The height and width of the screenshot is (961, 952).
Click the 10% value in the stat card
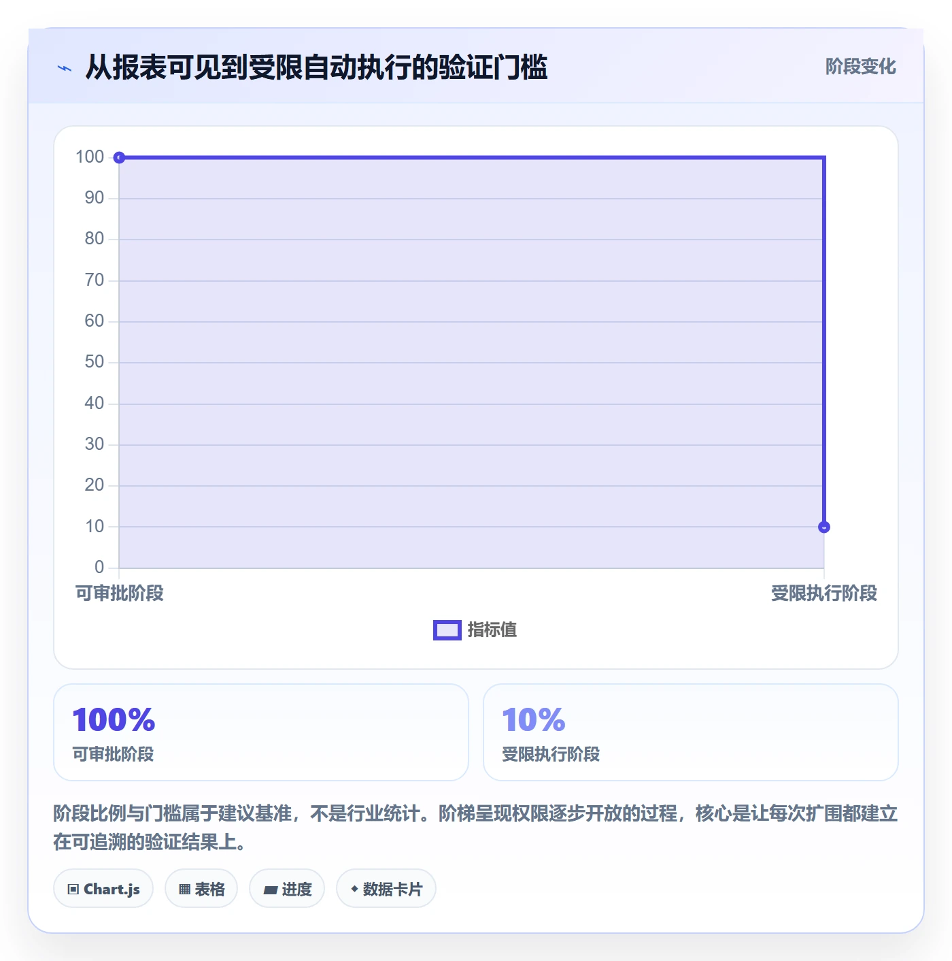pos(534,719)
